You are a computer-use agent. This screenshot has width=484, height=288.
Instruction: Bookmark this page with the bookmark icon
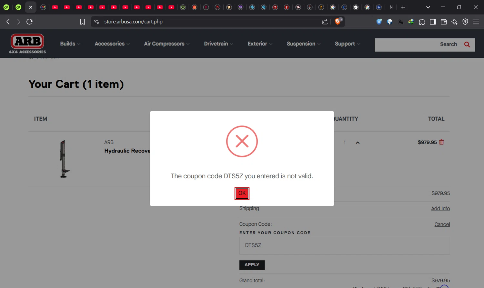tap(83, 22)
